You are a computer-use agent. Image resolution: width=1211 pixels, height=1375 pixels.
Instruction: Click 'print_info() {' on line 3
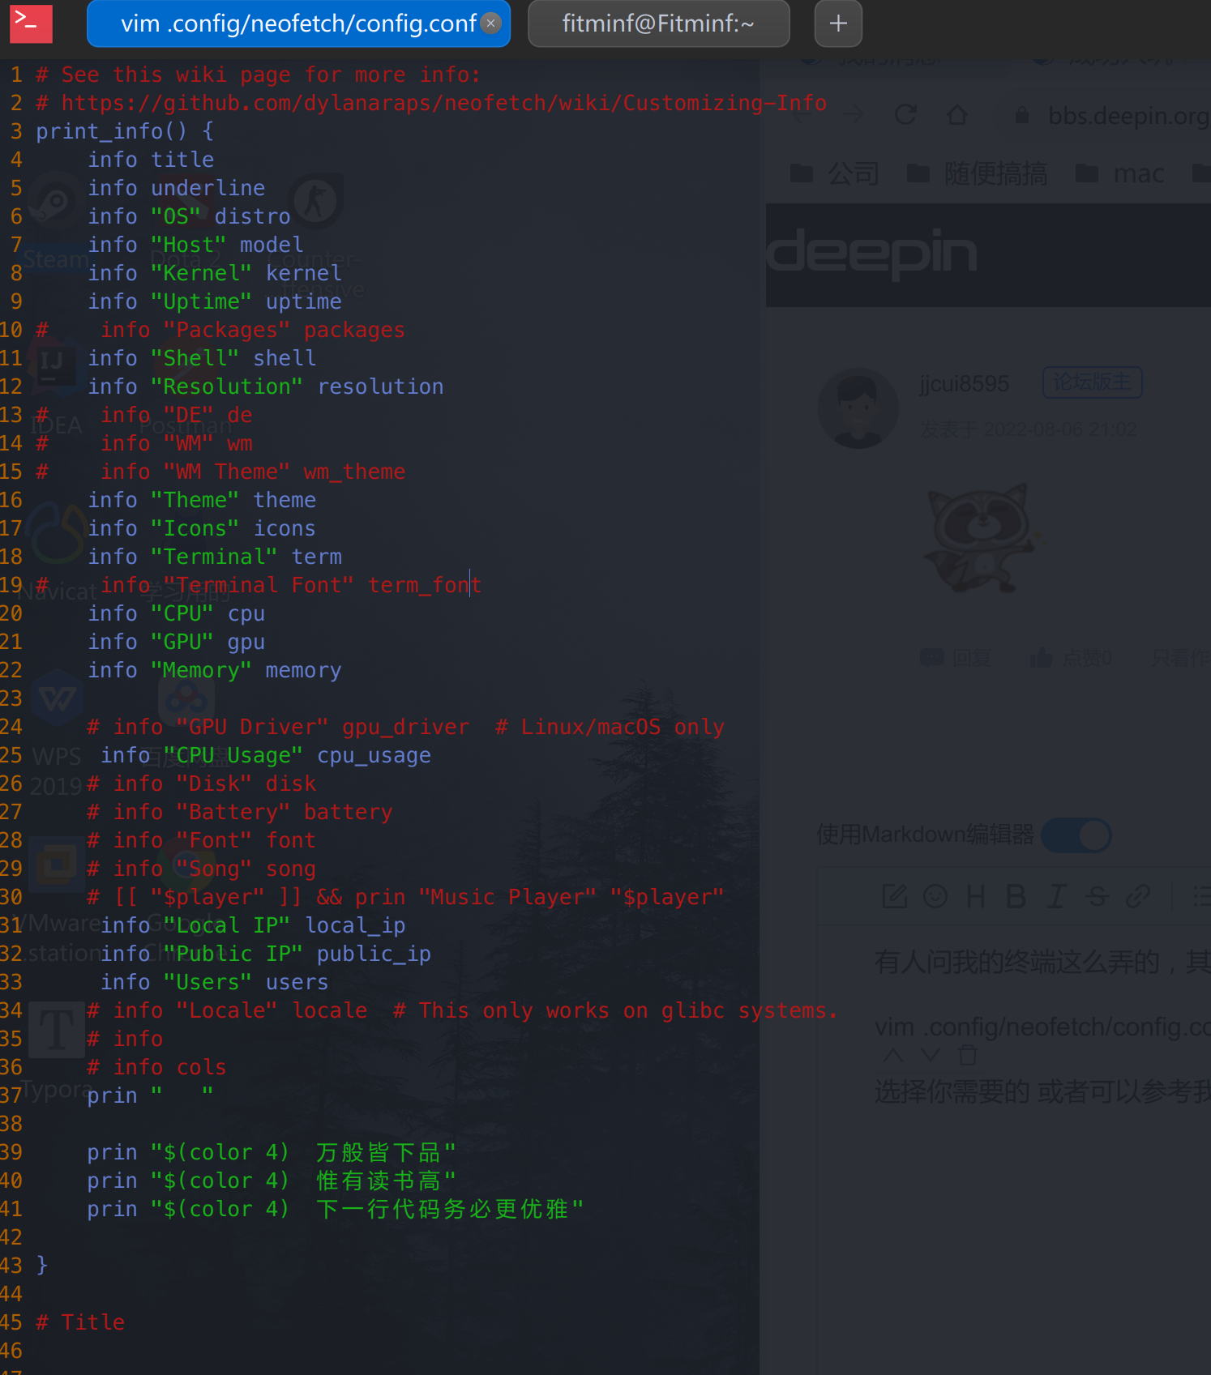click(125, 131)
